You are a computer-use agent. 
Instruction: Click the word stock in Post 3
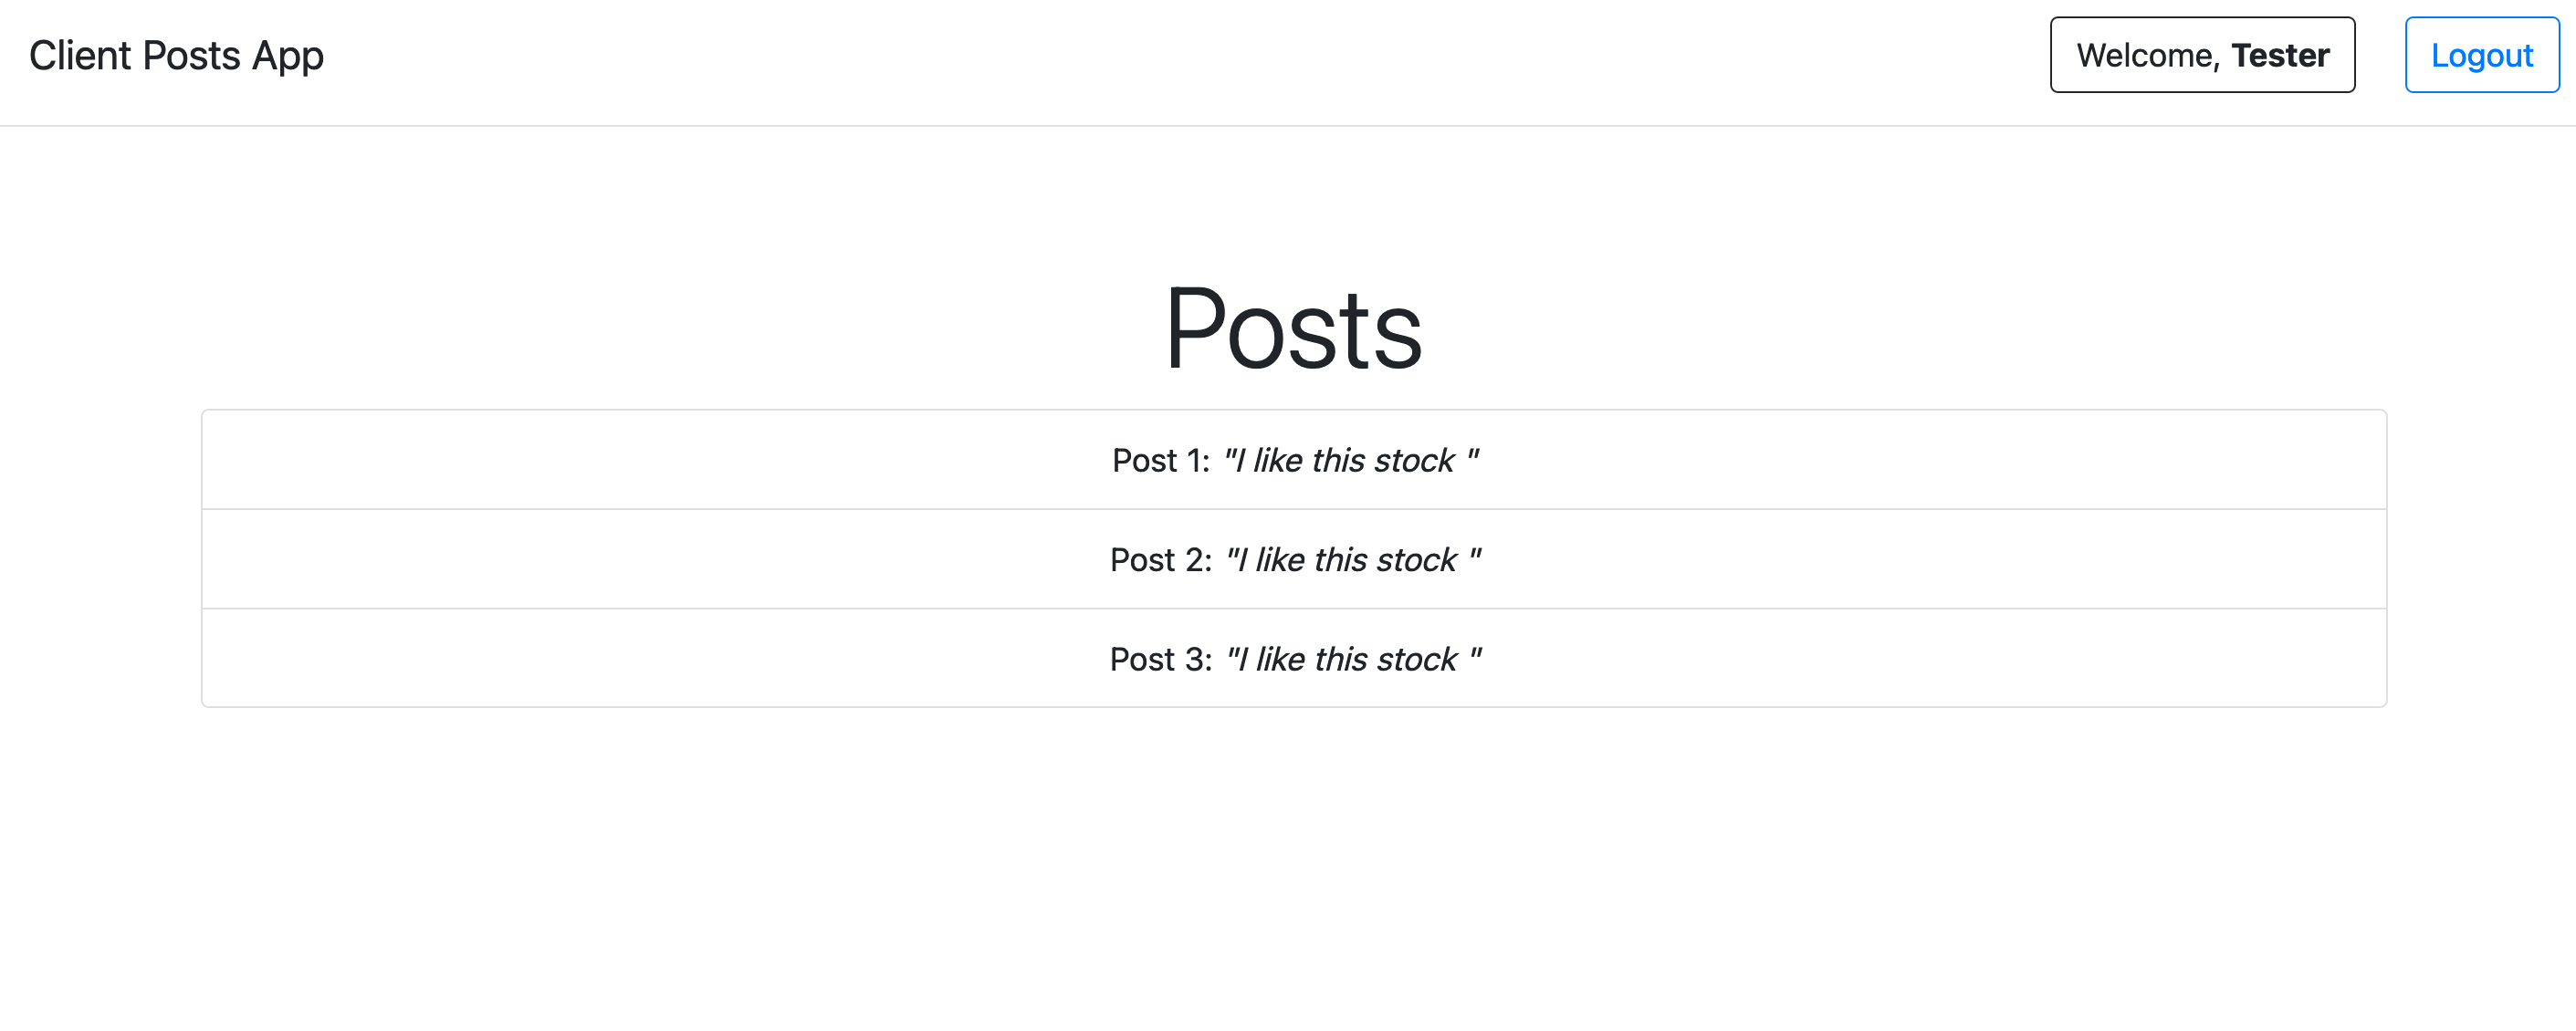[x=1417, y=659]
